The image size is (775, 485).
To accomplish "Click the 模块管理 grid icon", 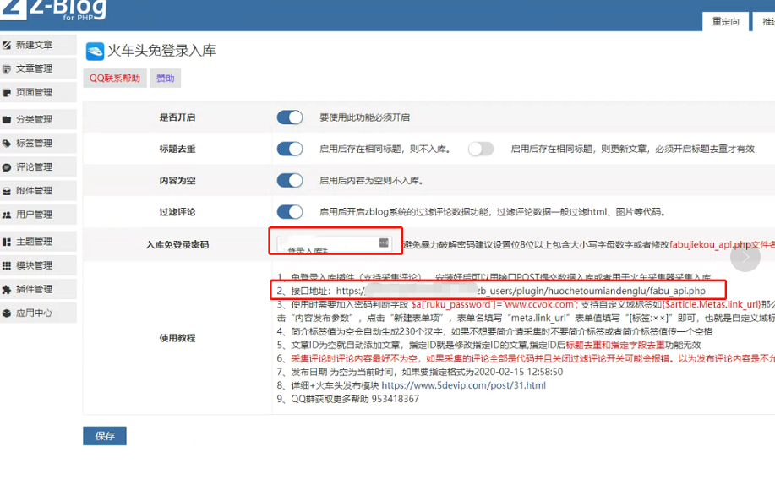I will point(7,265).
